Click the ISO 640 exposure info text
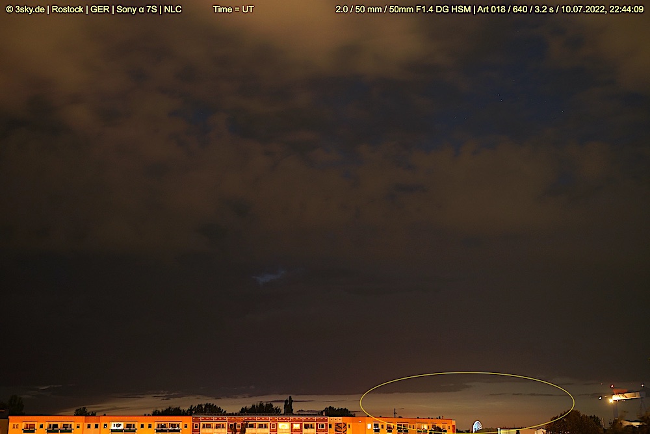 coord(520,10)
